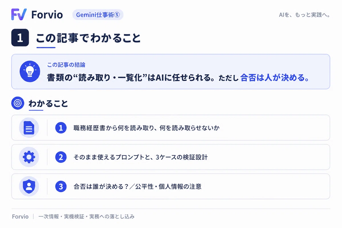Click the gear icon in second card
The image size is (342, 228).
(x=29, y=157)
